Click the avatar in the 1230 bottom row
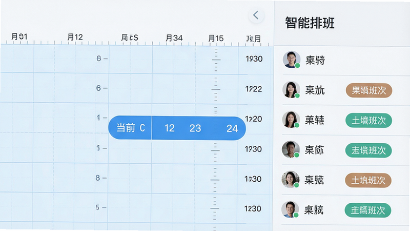Screen dimensions: 410x231 290,209
